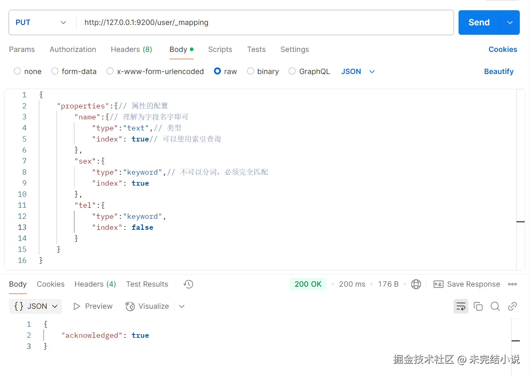Search the response with magnifier icon
The width and height of the screenshot is (530, 375).
(495, 306)
